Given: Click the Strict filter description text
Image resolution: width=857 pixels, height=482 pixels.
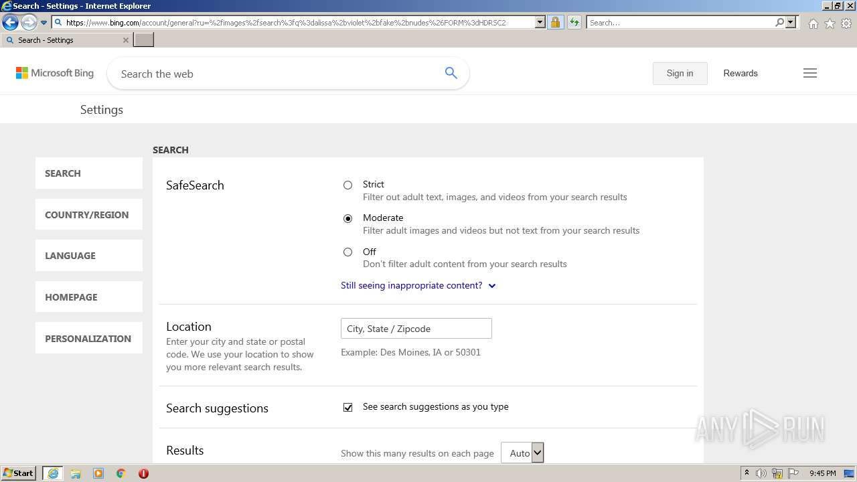Looking at the screenshot, I should pyautogui.click(x=495, y=197).
